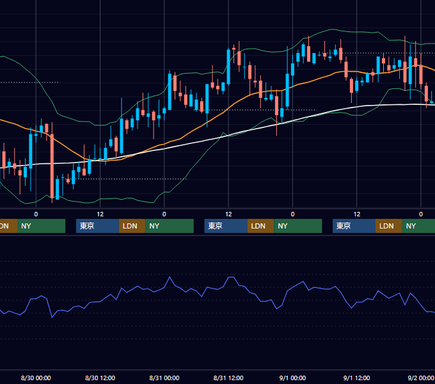The height and width of the screenshot is (384, 435).
Task: Click LDN block between 9/1 12:00 and 9/2 00:00
Action: [x=389, y=226]
